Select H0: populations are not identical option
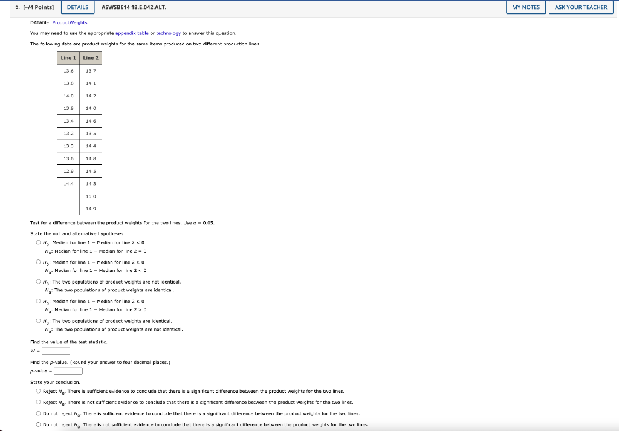This screenshot has width=619, height=431. coord(38,282)
